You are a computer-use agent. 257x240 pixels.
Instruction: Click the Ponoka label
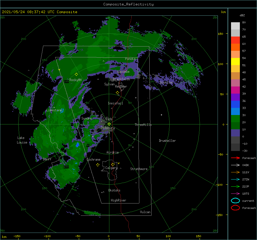[x=130, y=59]
